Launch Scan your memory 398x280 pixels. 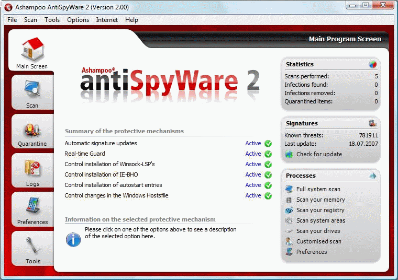(x=320, y=200)
